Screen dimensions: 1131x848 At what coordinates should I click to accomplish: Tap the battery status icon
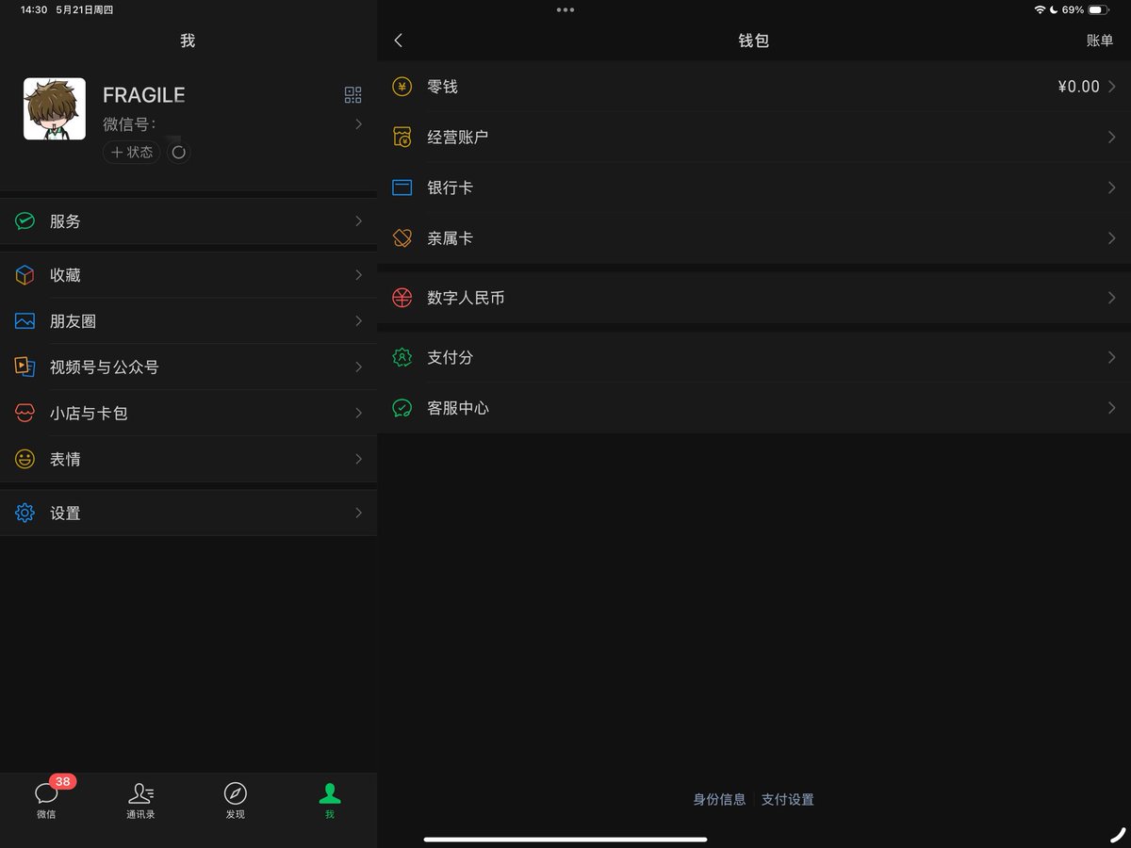1100,9
